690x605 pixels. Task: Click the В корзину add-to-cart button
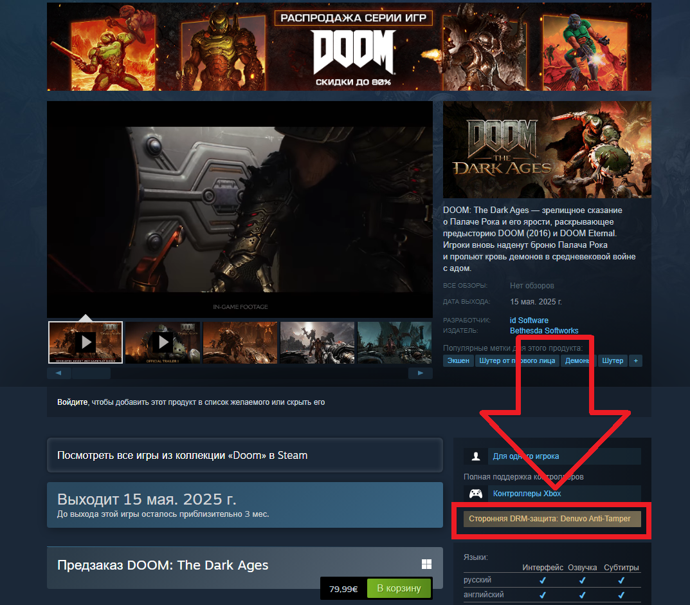point(399,588)
